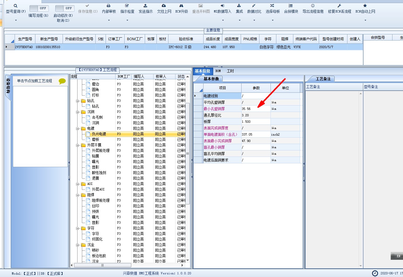
Task: Click the 表面最小完成铜厚 value 47.90
Action: [x=256, y=141]
